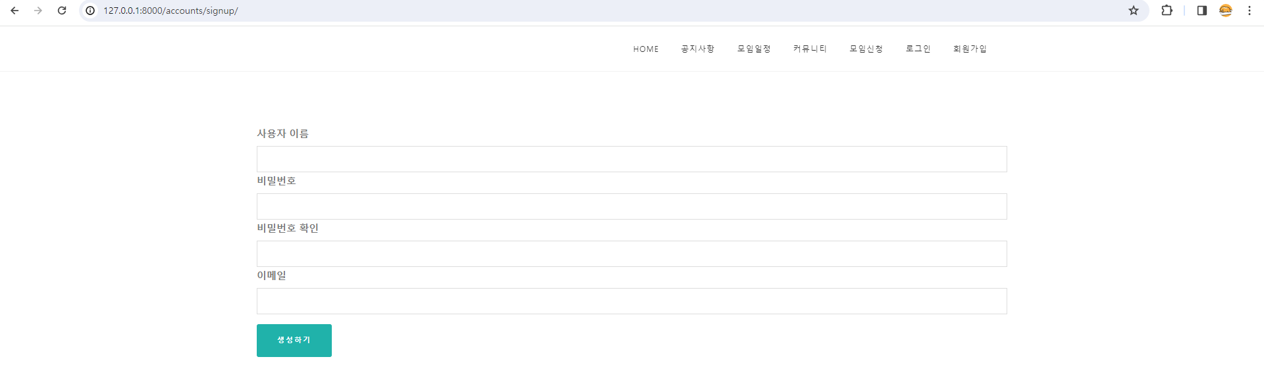Open 모임일정 in the navigation
Image resolution: width=1264 pixels, height=382 pixels.
point(754,49)
